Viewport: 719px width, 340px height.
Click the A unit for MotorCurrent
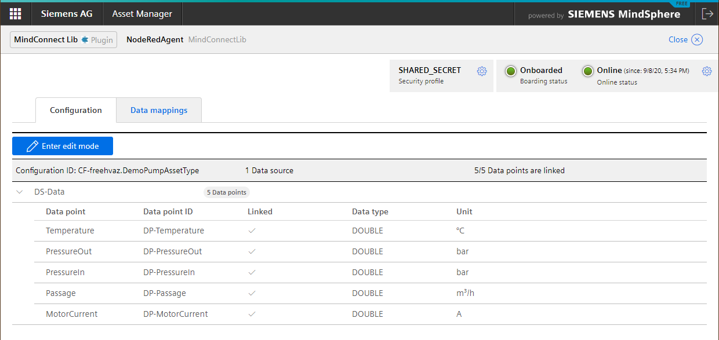(x=459, y=314)
